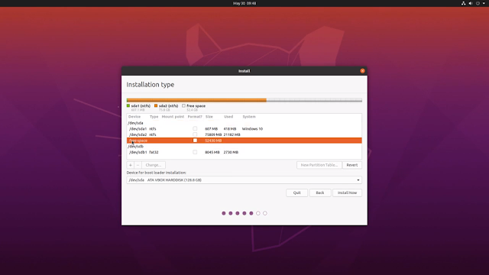This screenshot has height=275, width=489.
Task: Select the /dev/sda1 ntfs partition row
Action: 244,128
